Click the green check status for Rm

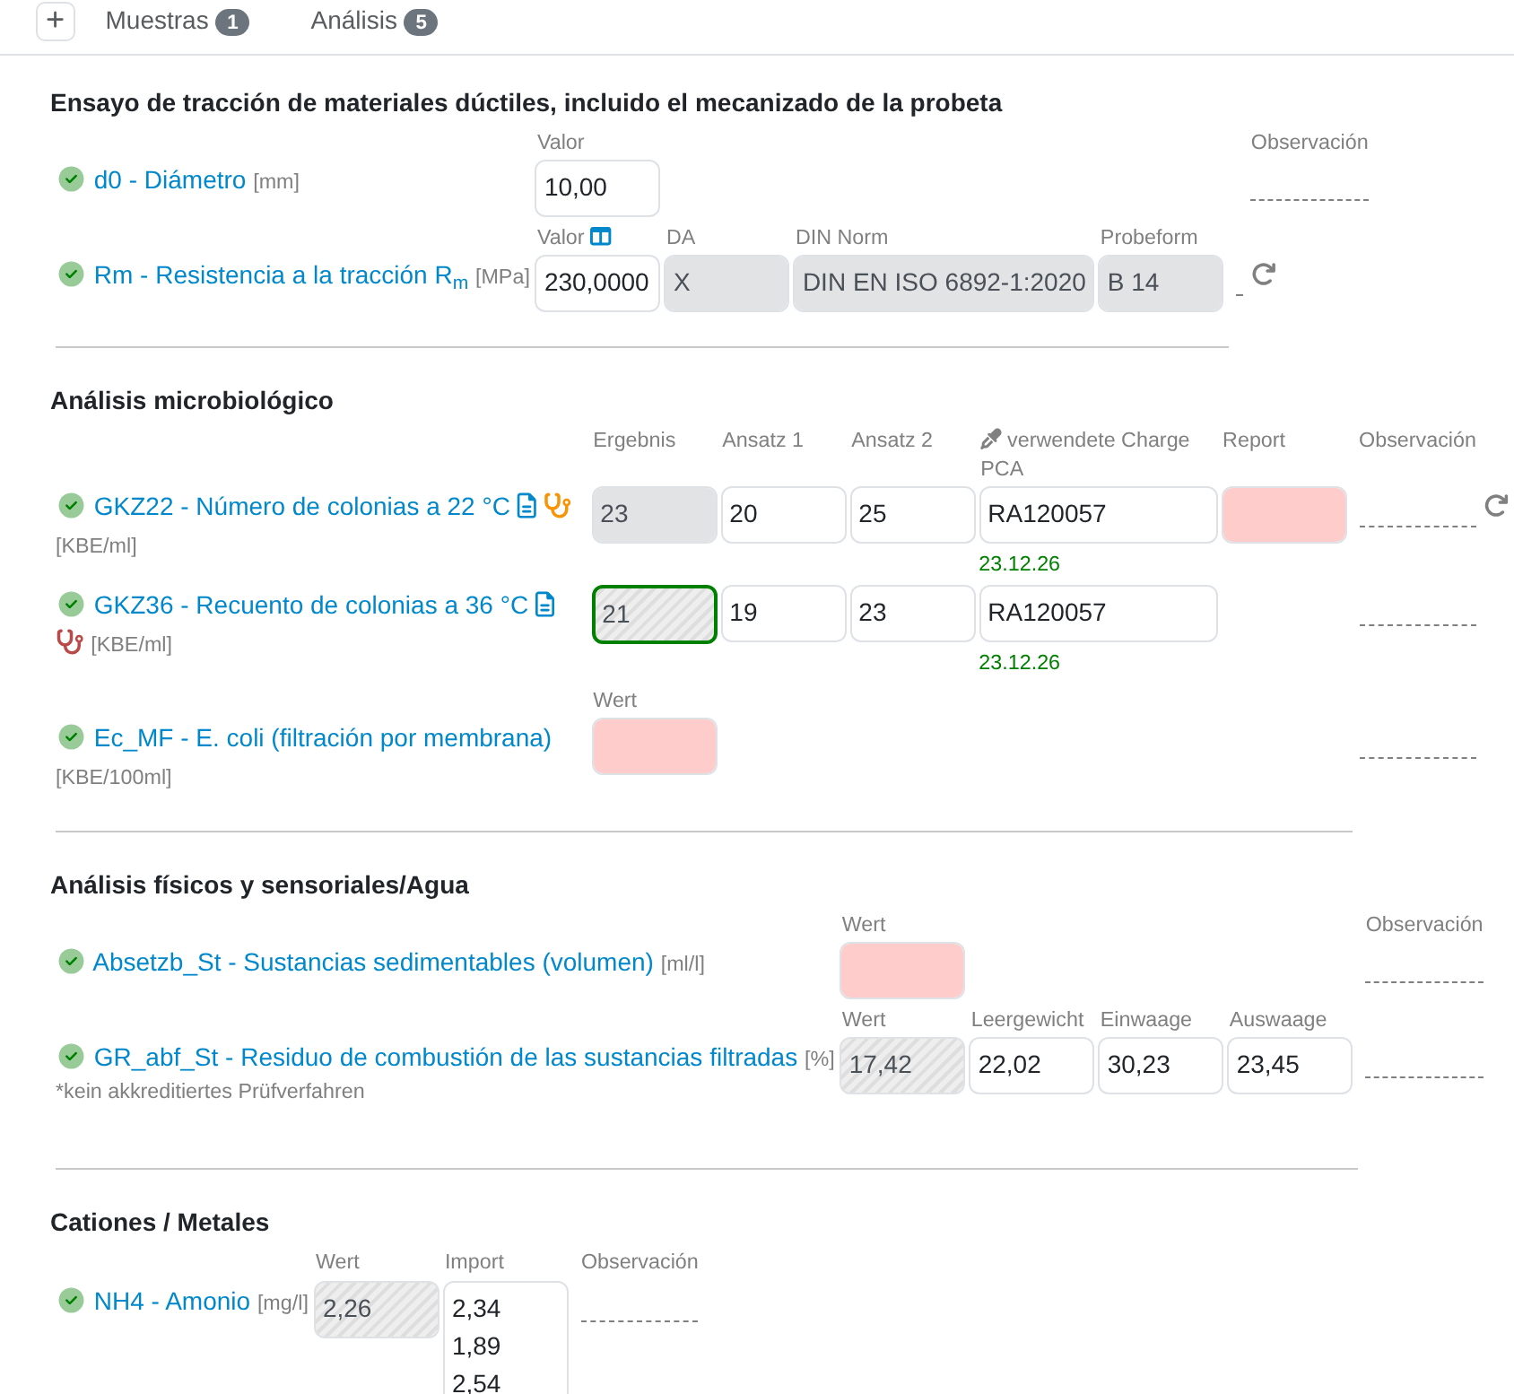pos(71,274)
